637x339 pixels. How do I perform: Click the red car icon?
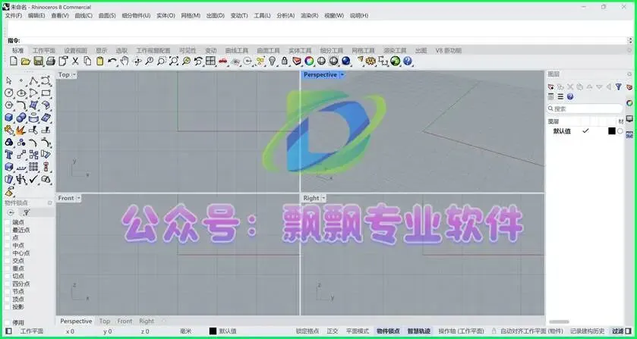click(x=222, y=61)
